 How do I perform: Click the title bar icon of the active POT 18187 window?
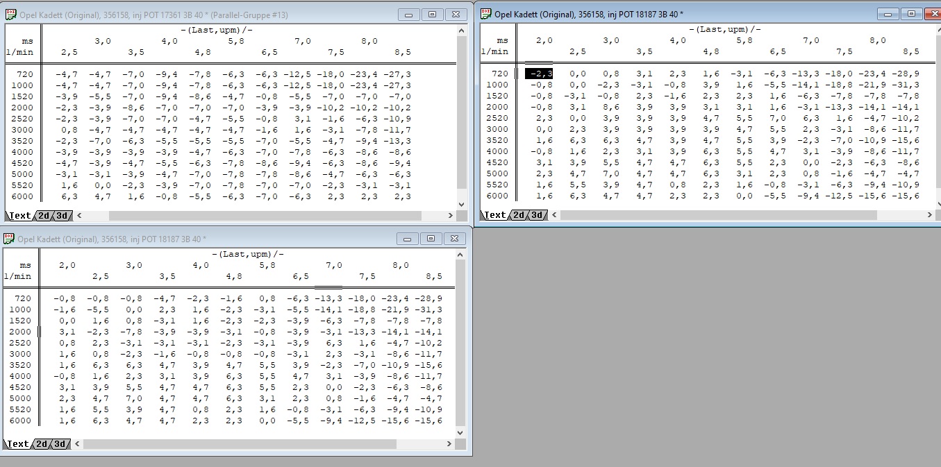pos(486,14)
